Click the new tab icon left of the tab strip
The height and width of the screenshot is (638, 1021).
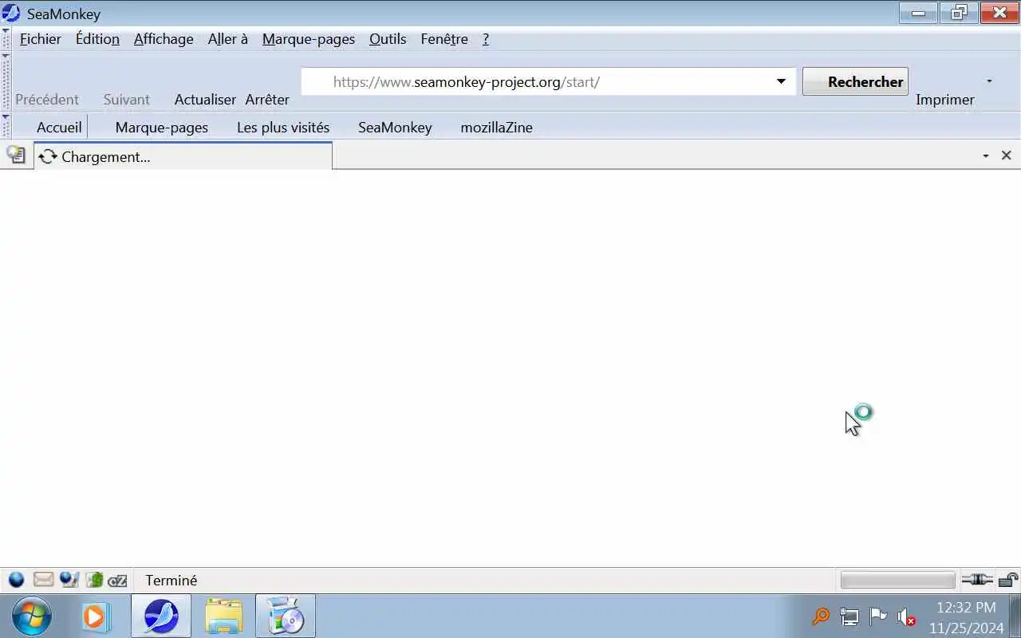pos(16,156)
